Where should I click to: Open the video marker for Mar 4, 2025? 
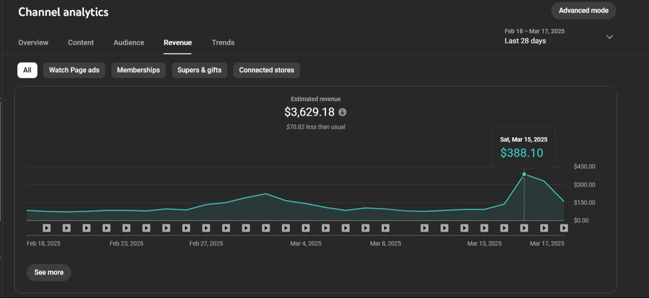(306, 228)
